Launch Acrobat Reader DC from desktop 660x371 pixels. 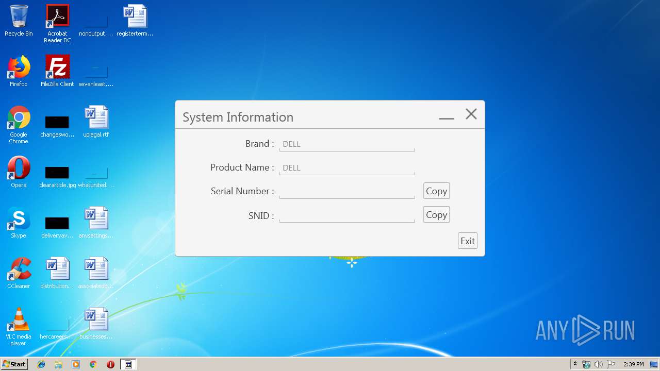click(x=57, y=24)
